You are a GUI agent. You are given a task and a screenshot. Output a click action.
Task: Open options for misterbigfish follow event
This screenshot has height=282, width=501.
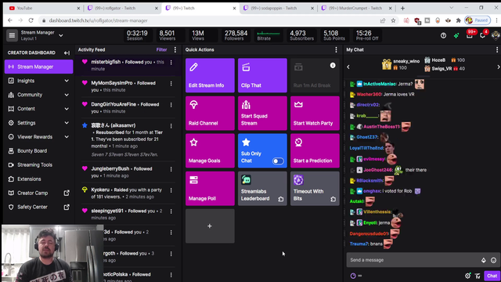[x=171, y=63]
